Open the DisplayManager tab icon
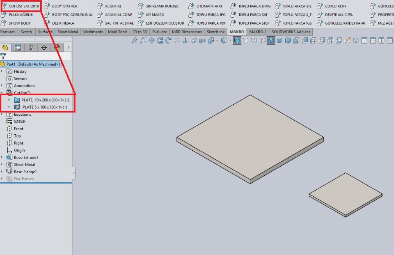The height and width of the screenshot is (255, 394). tap(57, 48)
